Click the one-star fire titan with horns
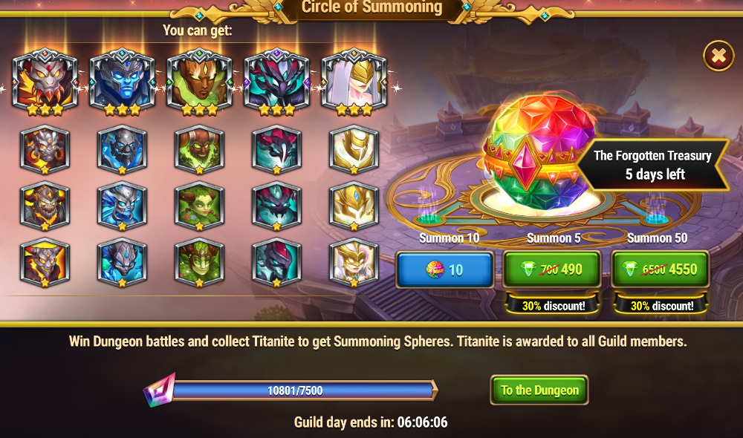Image resolution: width=743 pixels, height=438 pixels. pyautogui.click(x=45, y=150)
